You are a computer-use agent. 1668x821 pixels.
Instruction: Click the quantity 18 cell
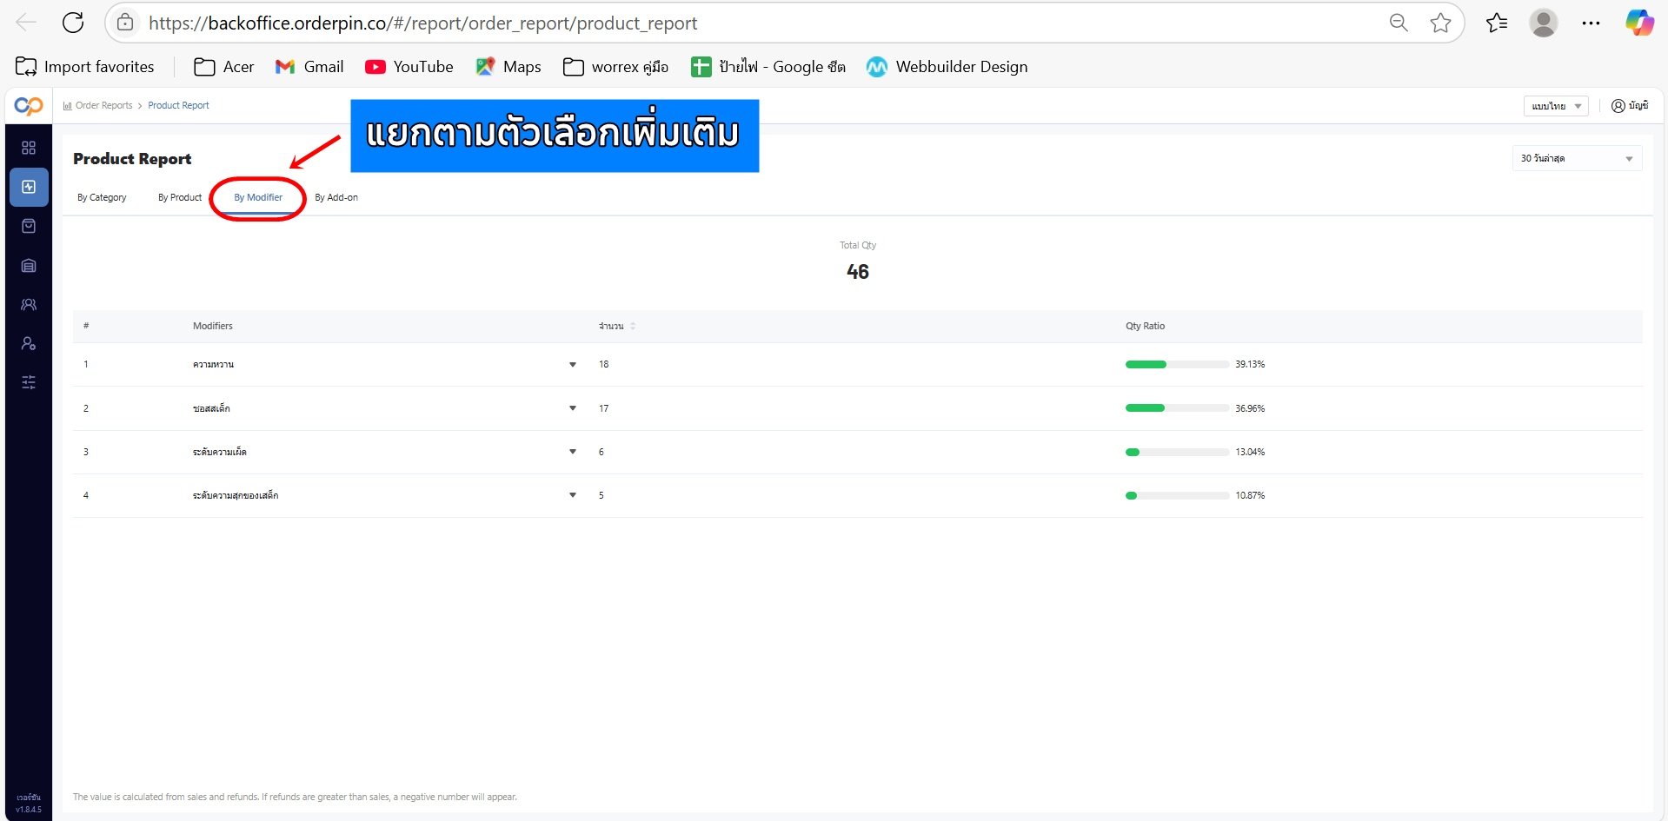(603, 365)
